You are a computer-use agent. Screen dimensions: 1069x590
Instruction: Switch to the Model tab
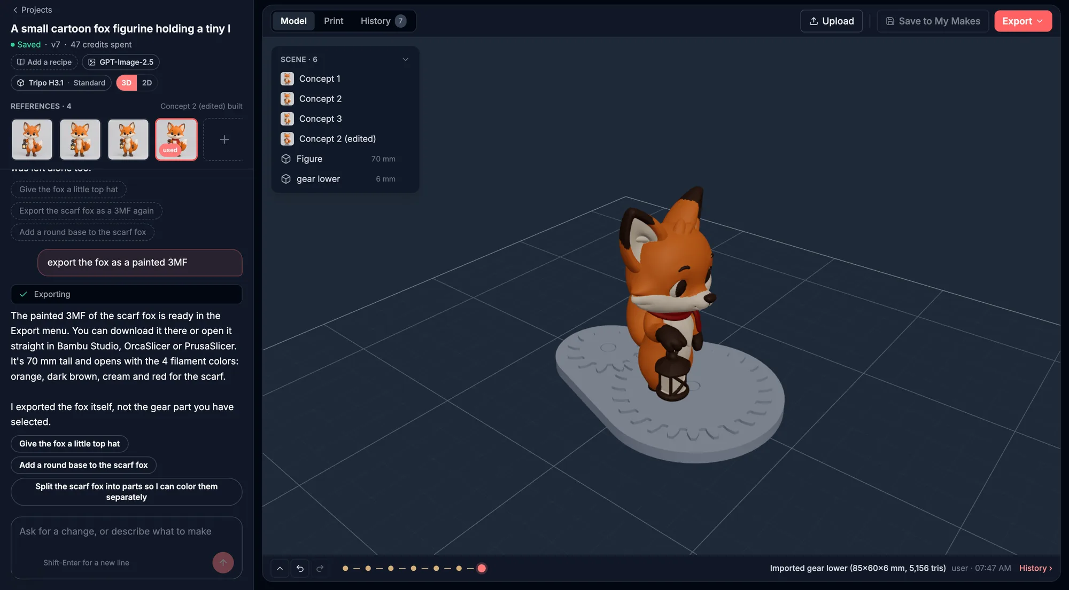tap(293, 21)
